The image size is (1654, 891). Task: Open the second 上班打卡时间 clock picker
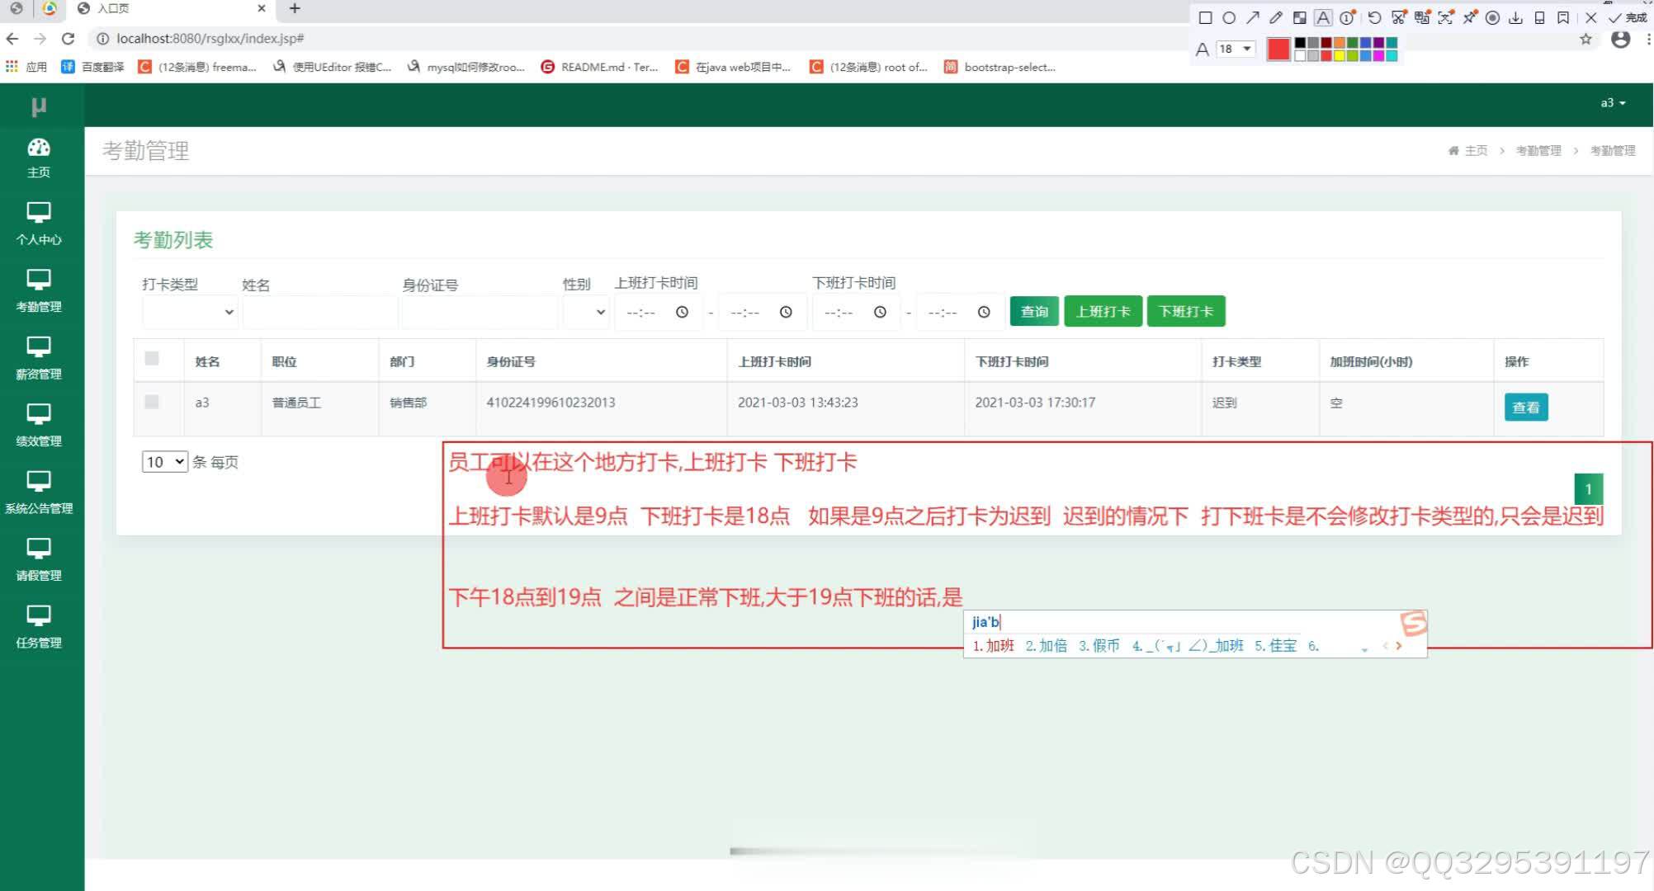pyautogui.click(x=786, y=312)
